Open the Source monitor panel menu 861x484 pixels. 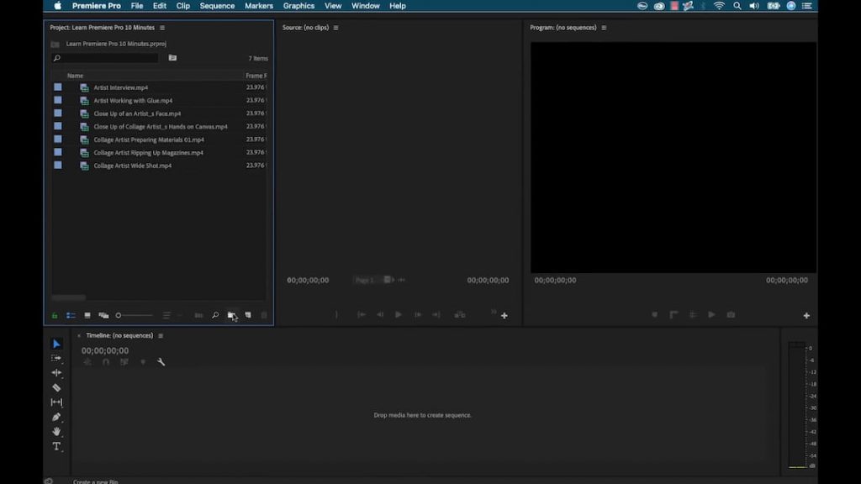(x=335, y=26)
